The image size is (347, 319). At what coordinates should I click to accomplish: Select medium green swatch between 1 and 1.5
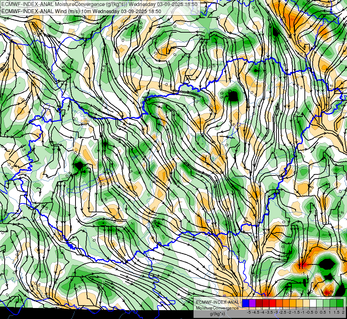(333, 303)
